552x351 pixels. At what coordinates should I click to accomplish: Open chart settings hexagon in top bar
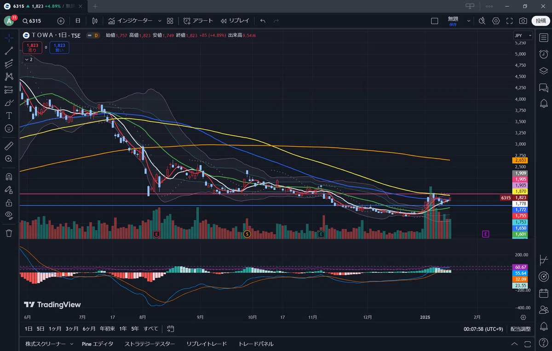[496, 21]
